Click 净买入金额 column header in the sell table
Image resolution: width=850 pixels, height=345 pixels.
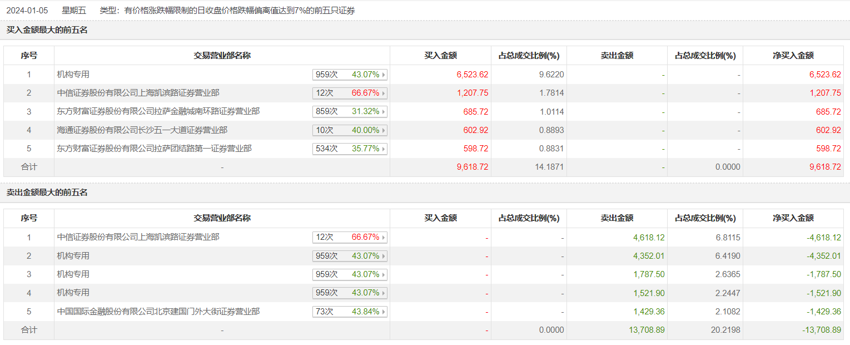click(x=793, y=218)
